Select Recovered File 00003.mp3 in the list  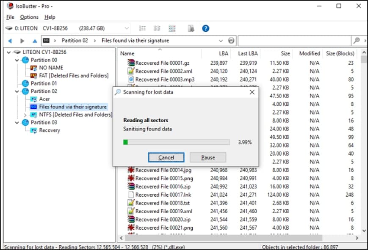(160, 79)
